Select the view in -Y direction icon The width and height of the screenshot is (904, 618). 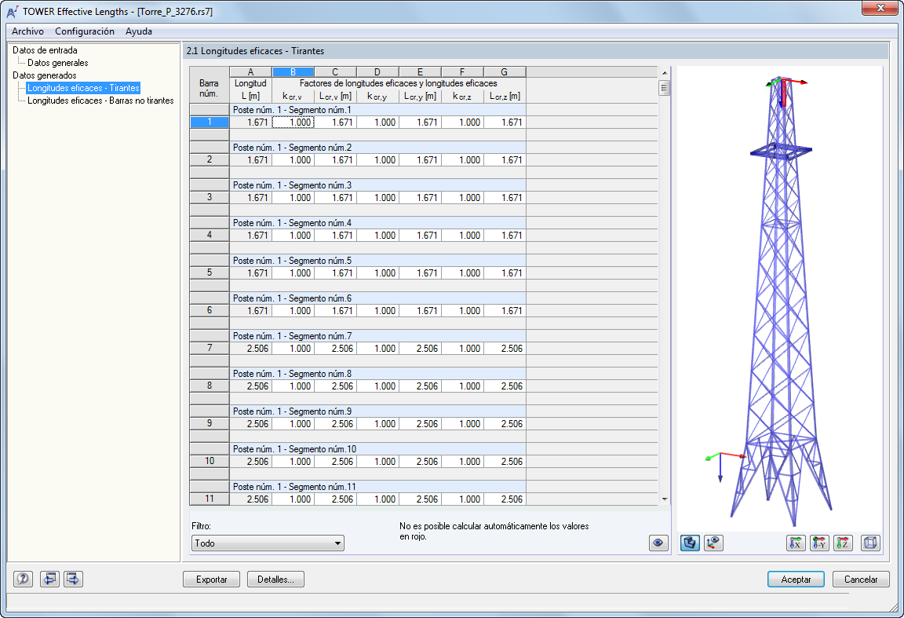point(819,543)
